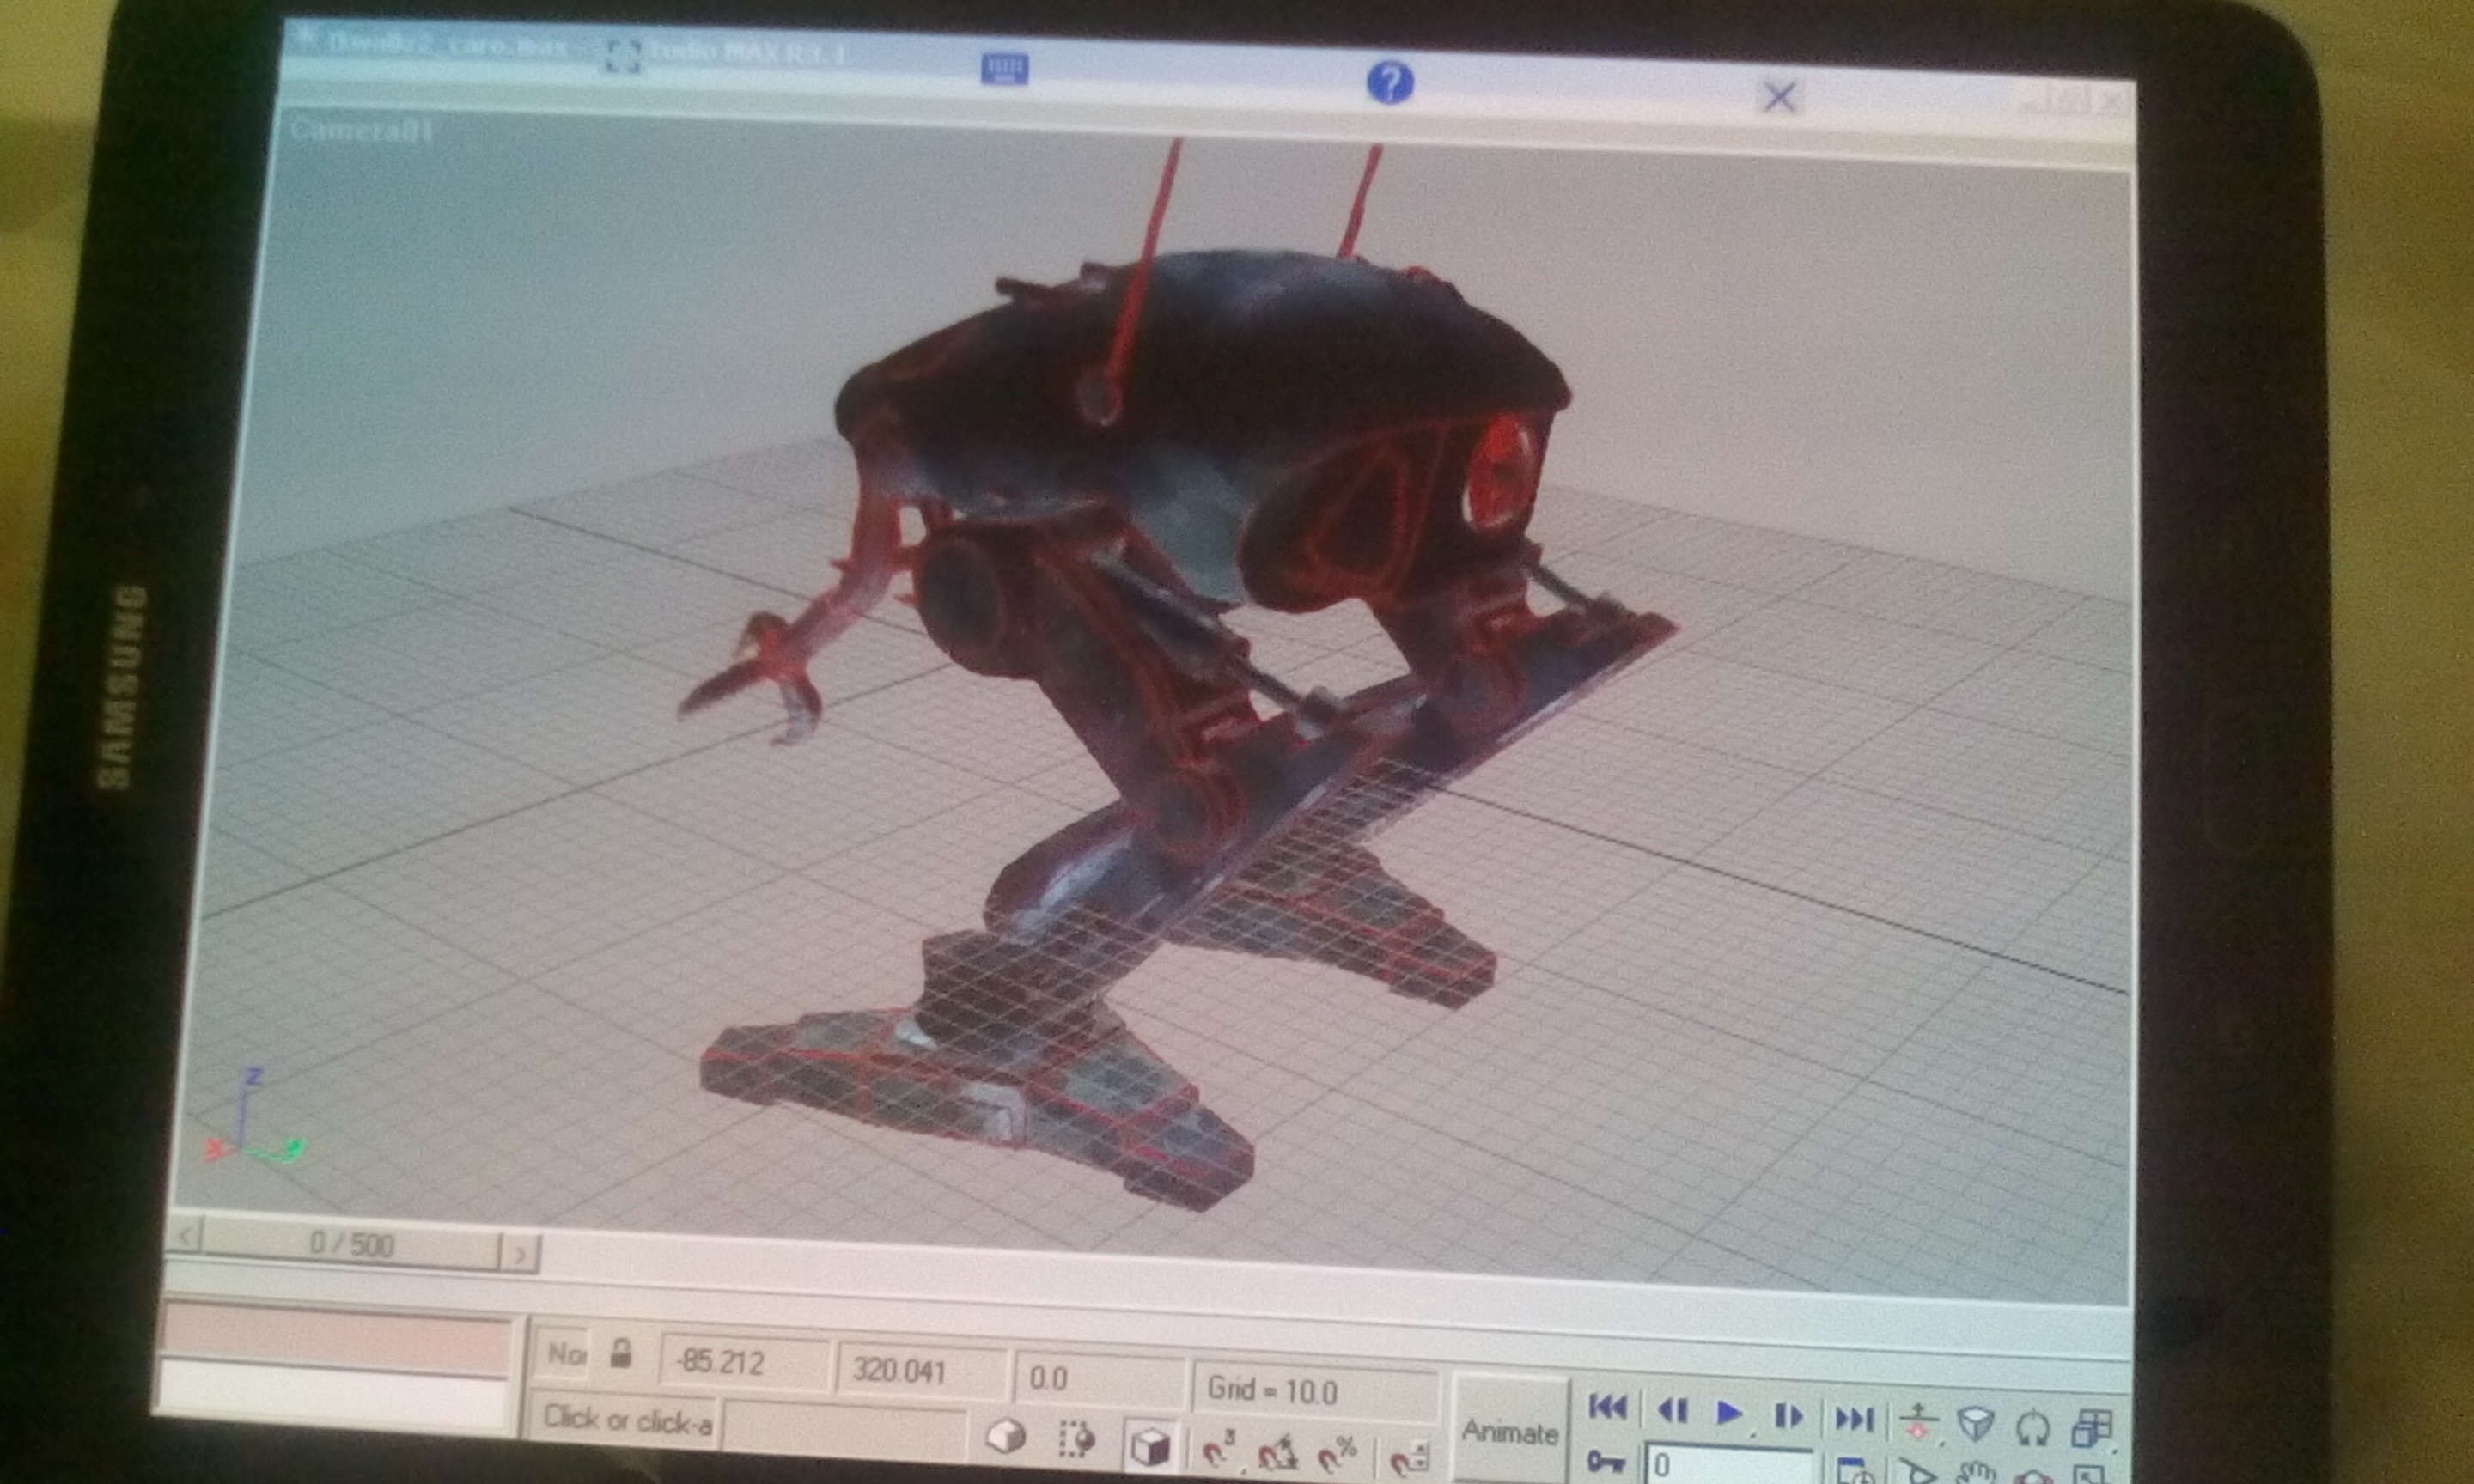Image resolution: width=2474 pixels, height=1484 pixels.
Task: Click the time slider 0/500
Action: point(351,1244)
